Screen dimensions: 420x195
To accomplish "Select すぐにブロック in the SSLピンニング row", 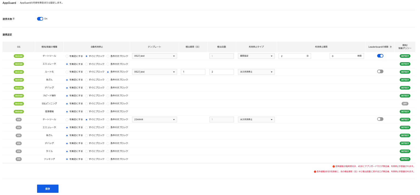I will coord(86,104).
